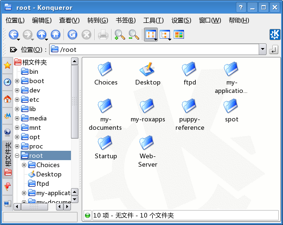Go back with the Back arrow button
The width and height of the screenshot is (283, 225).
[x=14, y=35]
